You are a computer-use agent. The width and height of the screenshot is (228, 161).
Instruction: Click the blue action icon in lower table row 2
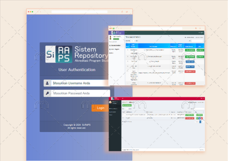(x=200, y=118)
